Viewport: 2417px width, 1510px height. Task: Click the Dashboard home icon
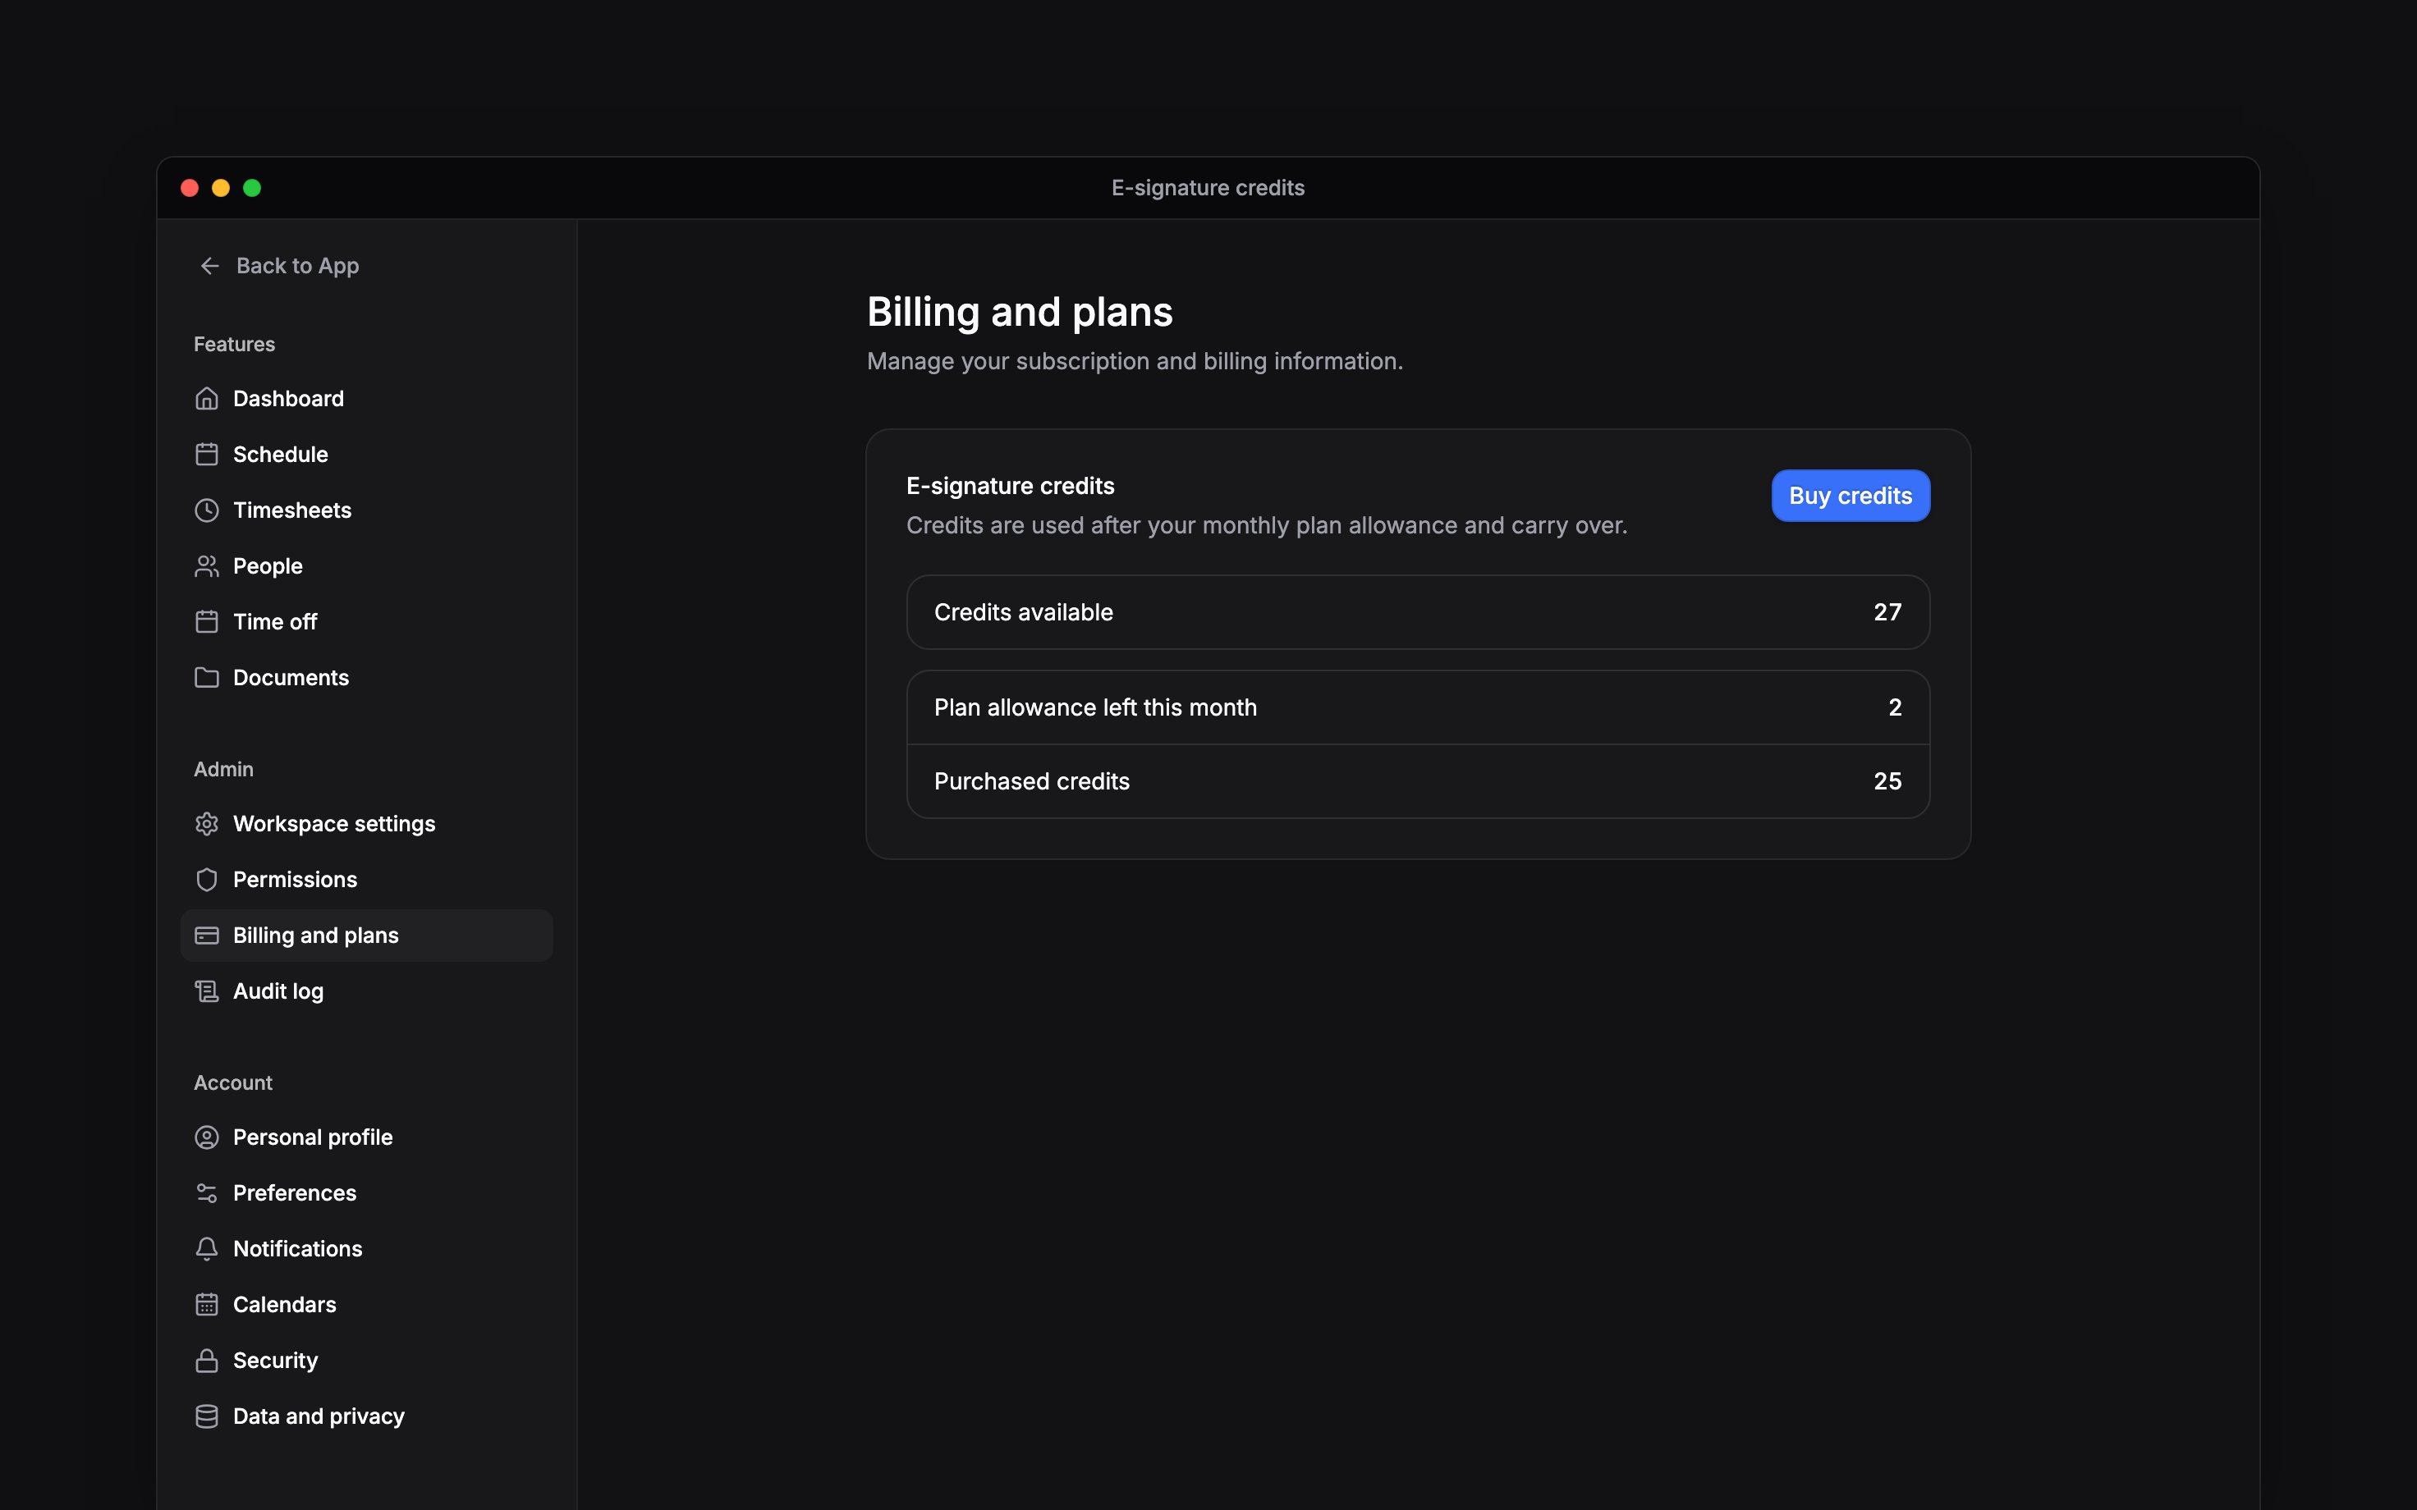(207, 399)
